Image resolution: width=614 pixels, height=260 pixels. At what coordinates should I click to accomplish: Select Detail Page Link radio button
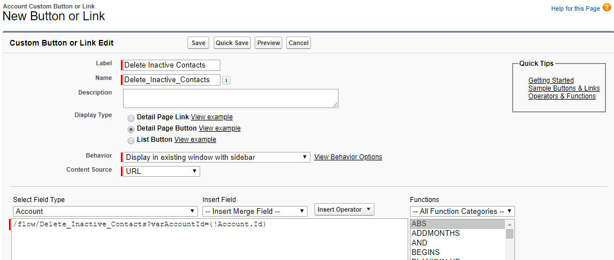(x=131, y=118)
